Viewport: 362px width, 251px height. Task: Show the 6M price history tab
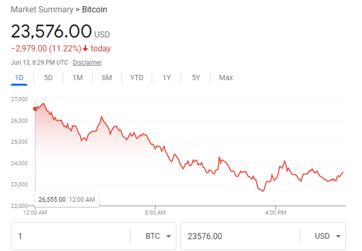(107, 78)
